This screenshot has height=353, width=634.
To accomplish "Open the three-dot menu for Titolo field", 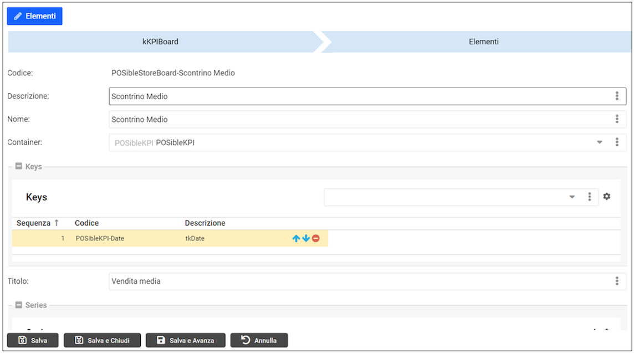I will (x=617, y=282).
